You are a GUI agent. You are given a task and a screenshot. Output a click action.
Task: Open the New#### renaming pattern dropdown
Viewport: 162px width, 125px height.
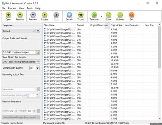(38, 89)
